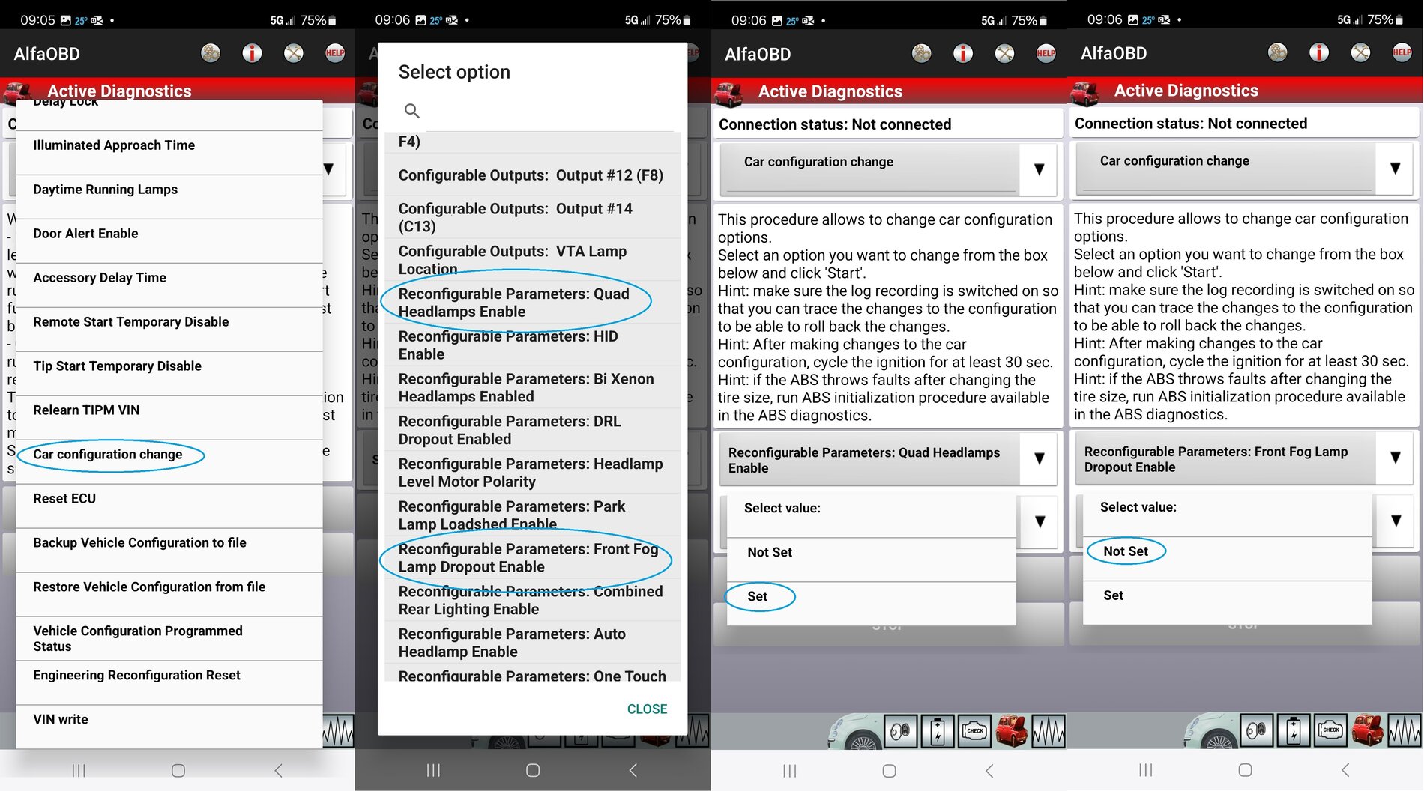The height and width of the screenshot is (791, 1424).
Task: Select CHECK engine icon on fourth screen
Action: click(1330, 730)
